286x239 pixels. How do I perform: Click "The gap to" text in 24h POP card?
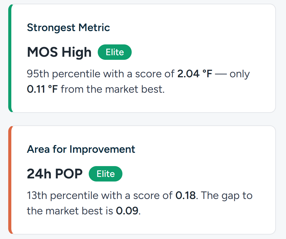point(226,196)
